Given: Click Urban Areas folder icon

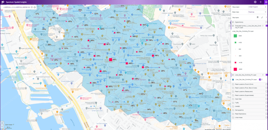Looking at the screenshot, I should pos(233,118).
